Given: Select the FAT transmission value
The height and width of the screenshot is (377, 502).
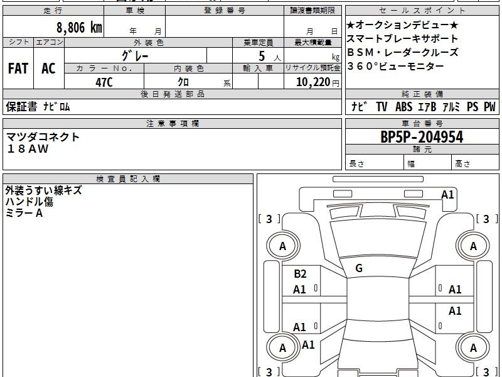Looking at the screenshot, I should [18, 68].
